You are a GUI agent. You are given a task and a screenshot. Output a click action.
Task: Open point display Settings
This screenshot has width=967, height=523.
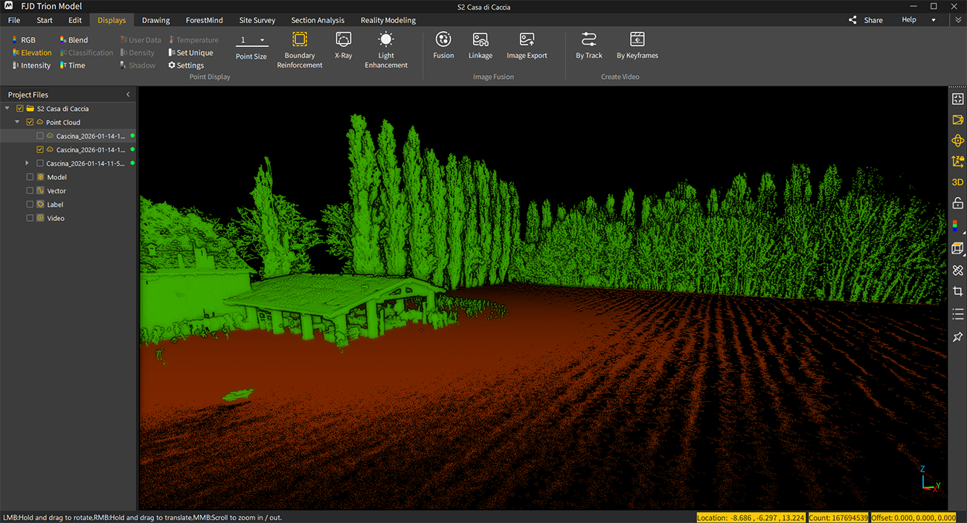[x=186, y=65]
